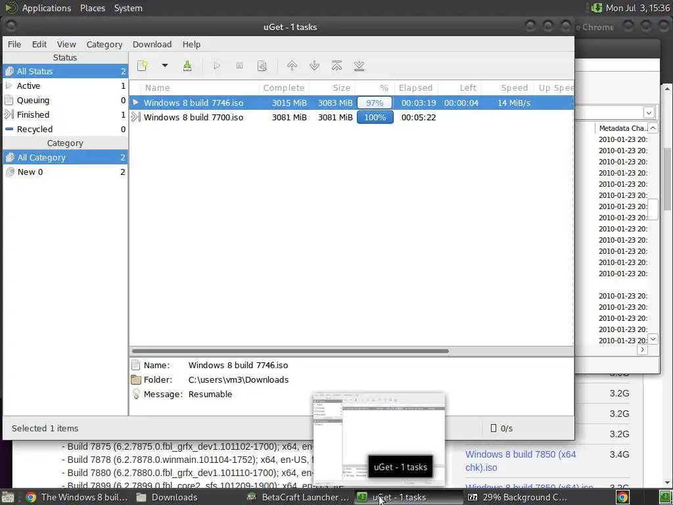Click the Move to Top toolbar icon
The image size is (673, 505).
click(x=337, y=66)
